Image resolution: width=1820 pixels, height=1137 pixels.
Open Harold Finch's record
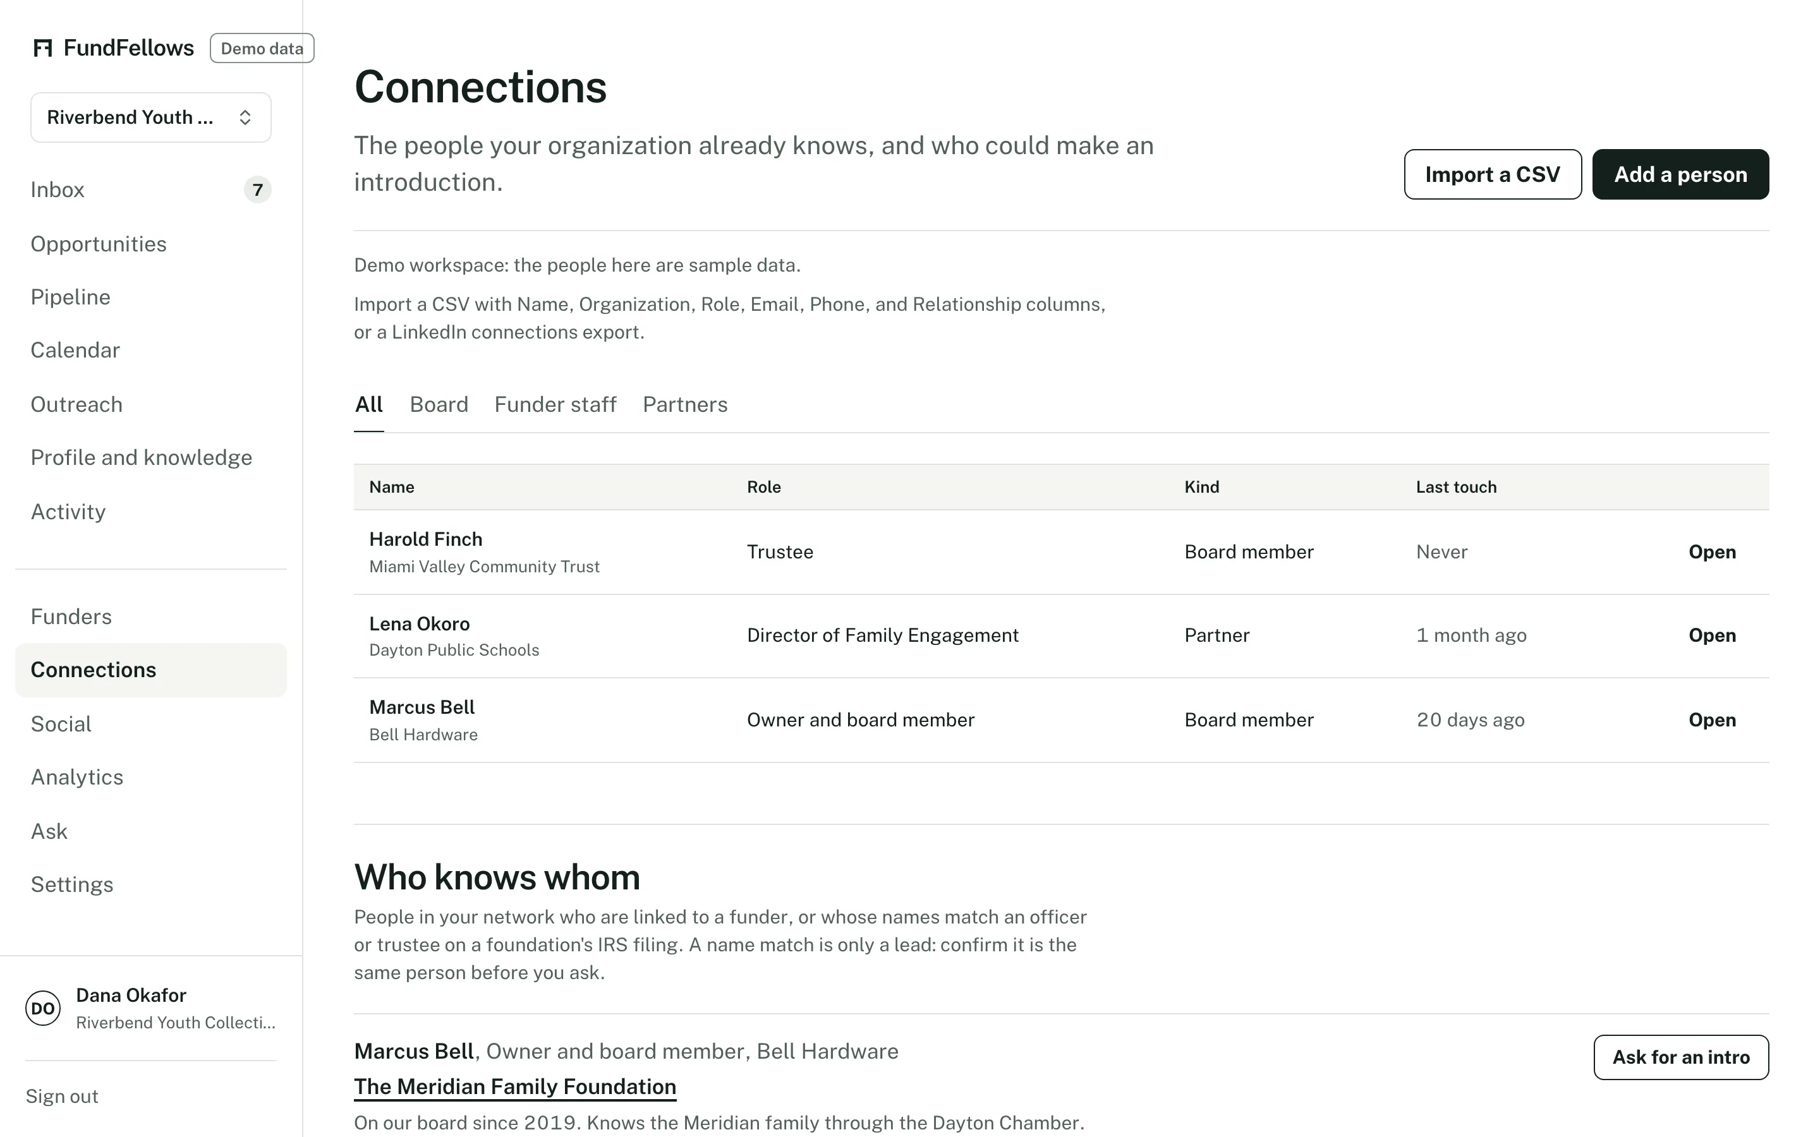coord(1713,552)
